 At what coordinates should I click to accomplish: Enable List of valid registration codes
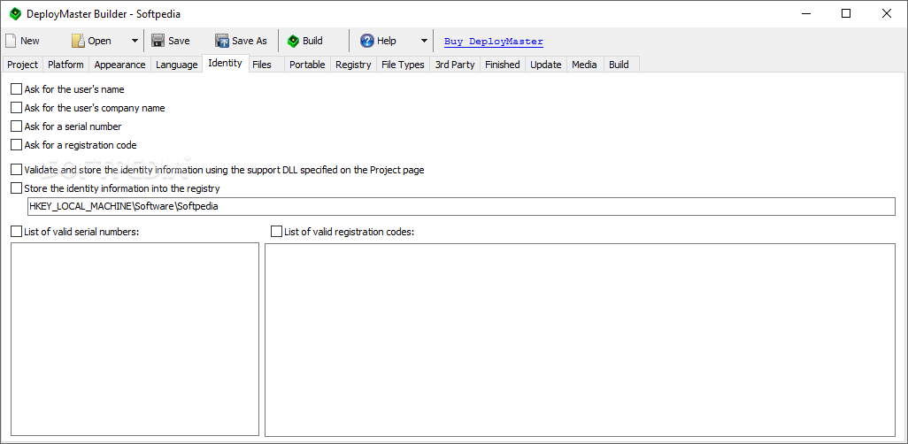(x=276, y=232)
